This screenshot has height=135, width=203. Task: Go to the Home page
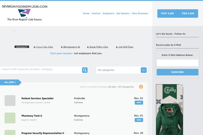point(86,13)
